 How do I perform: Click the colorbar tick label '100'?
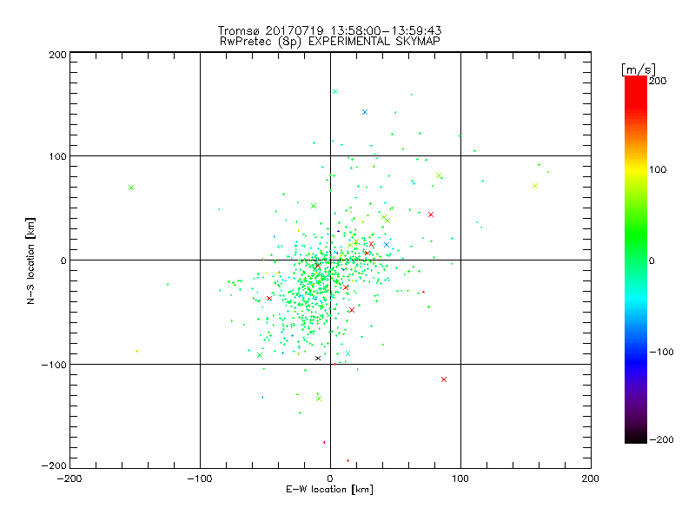pos(658,169)
